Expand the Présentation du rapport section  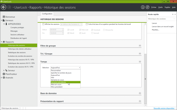click(140, 101)
